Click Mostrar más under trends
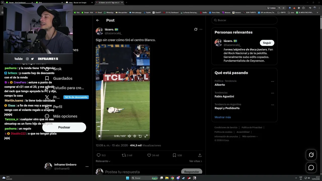Image resolution: width=322 pixels, height=181 pixels. pos(223,117)
